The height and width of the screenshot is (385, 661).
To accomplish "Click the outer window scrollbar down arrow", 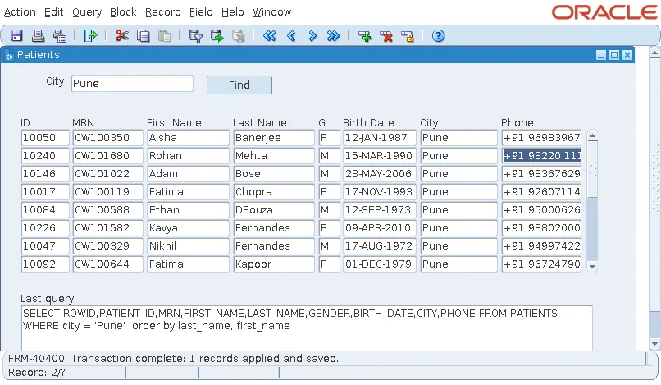I will pyautogui.click(x=654, y=344).
